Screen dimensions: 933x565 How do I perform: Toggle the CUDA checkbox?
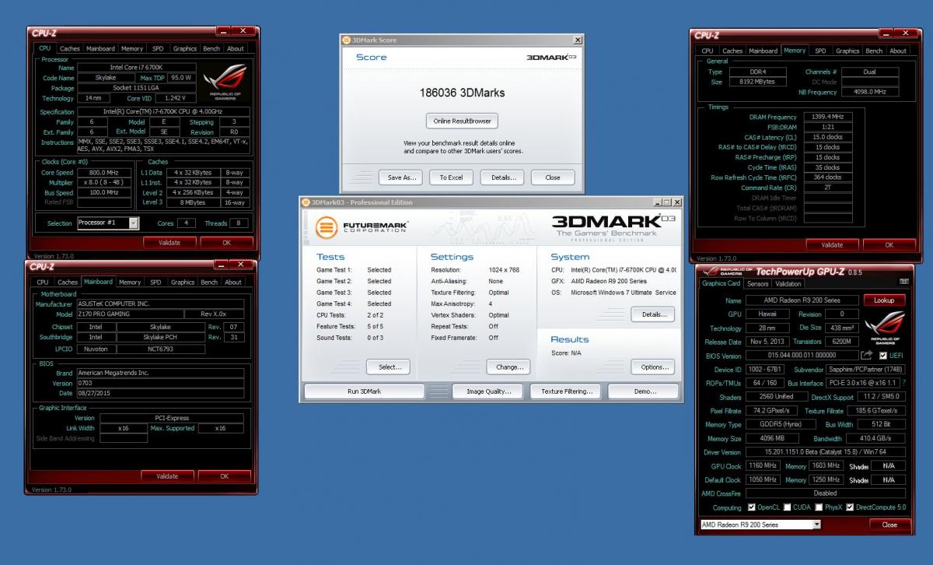point(788,507)
